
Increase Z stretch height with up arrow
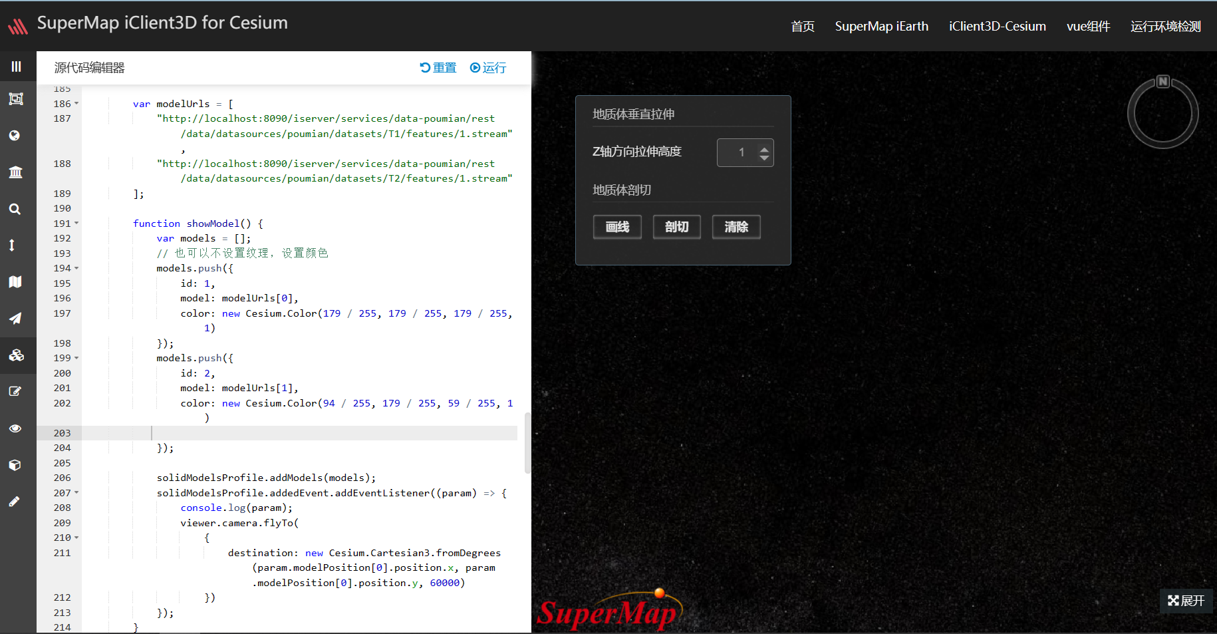[x=765, y=148]
